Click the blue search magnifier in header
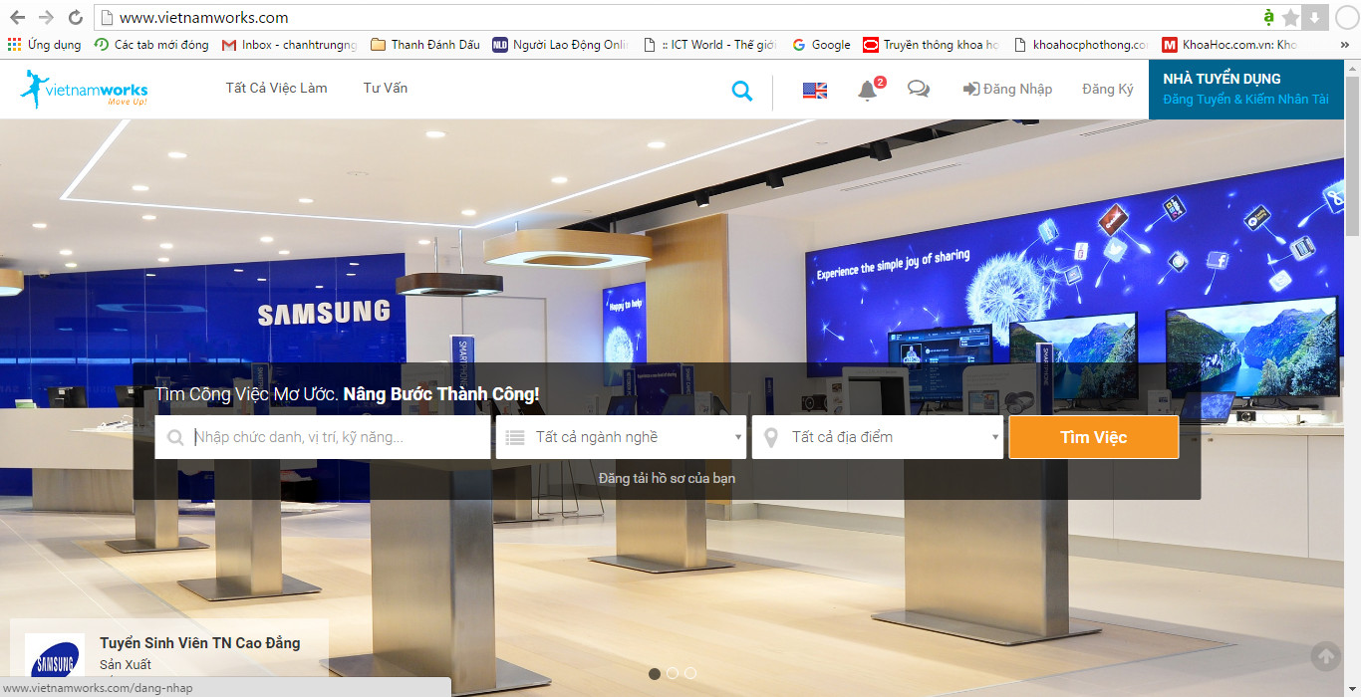This screenshot has width=1361, height=697. [741, 91]
